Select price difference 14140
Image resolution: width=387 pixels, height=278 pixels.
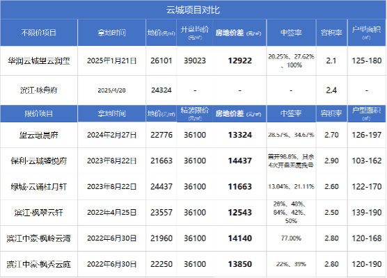pyautogui.click(x=240, y=238)
